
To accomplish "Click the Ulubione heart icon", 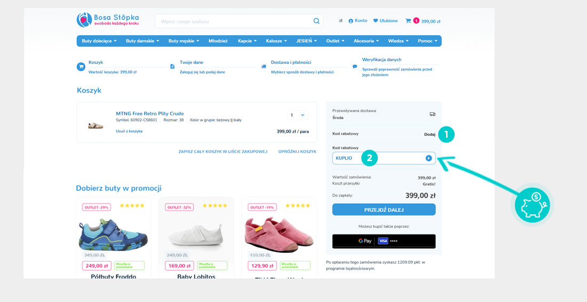I will pos(376,21).
